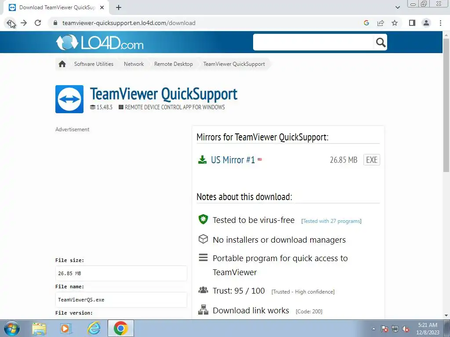Image resolution: width=450 pixels, height=337 pixels.
Task: Click the scrollbar down arrow
Action: (446, 315)
